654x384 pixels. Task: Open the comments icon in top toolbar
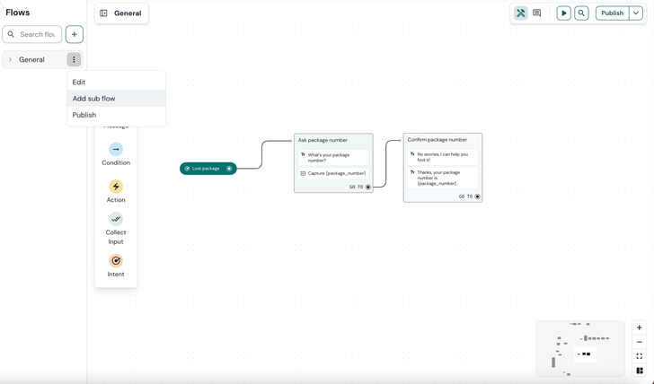pos(537,13)
